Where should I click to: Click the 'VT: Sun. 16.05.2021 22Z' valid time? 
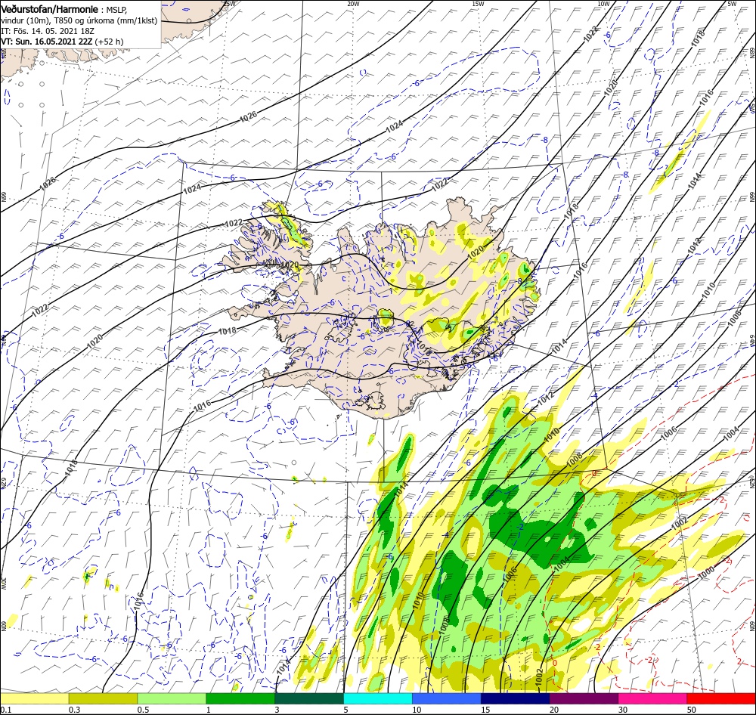(x=46, y=42)
